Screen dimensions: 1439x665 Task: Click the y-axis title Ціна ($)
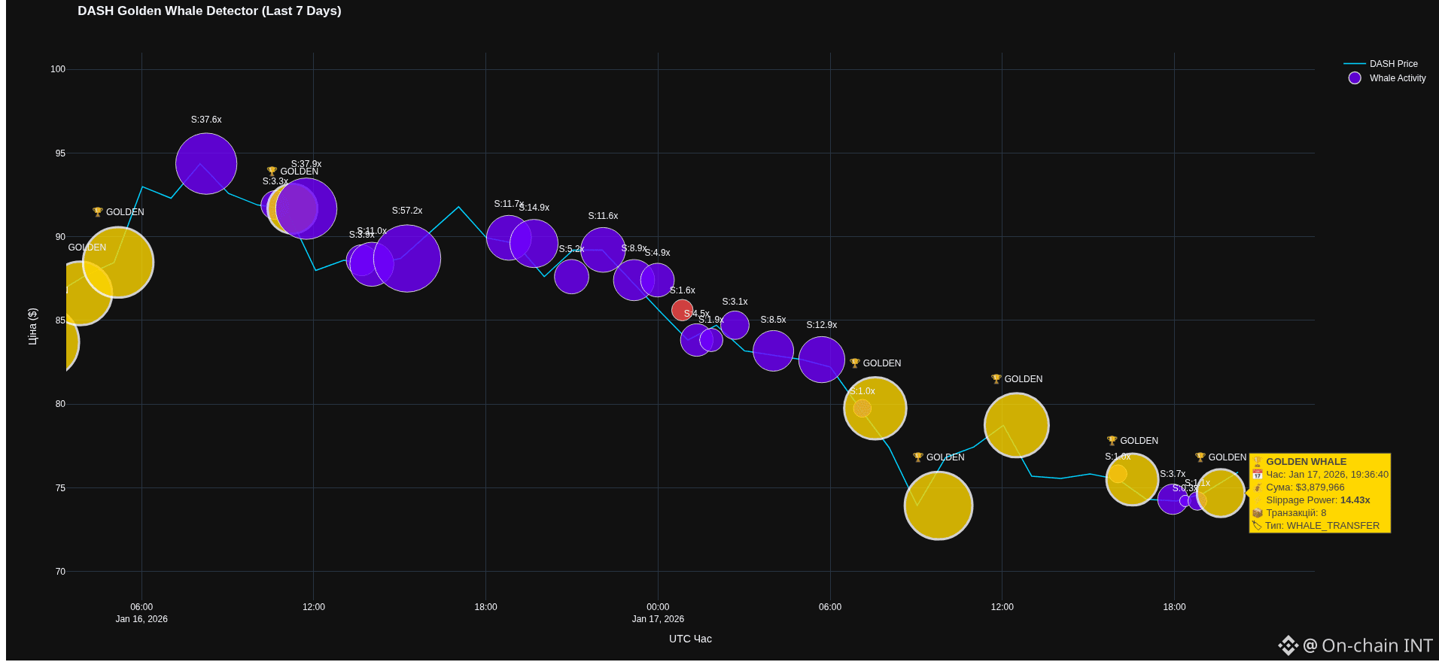32,326
